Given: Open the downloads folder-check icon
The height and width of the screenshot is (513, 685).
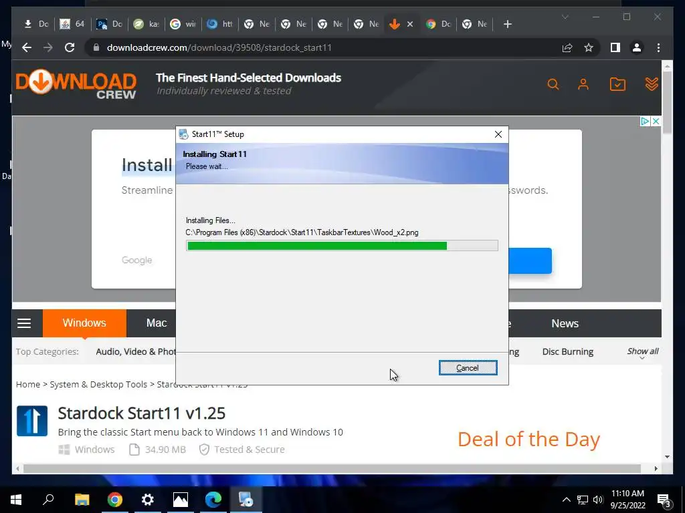Looking at the screenshot, I should click(x=617, y=84).
